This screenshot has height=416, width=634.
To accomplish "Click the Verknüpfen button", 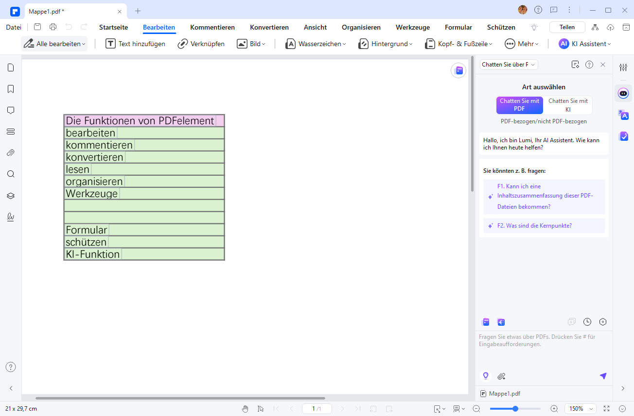I will pyautogui.click(x=201, y=44).
